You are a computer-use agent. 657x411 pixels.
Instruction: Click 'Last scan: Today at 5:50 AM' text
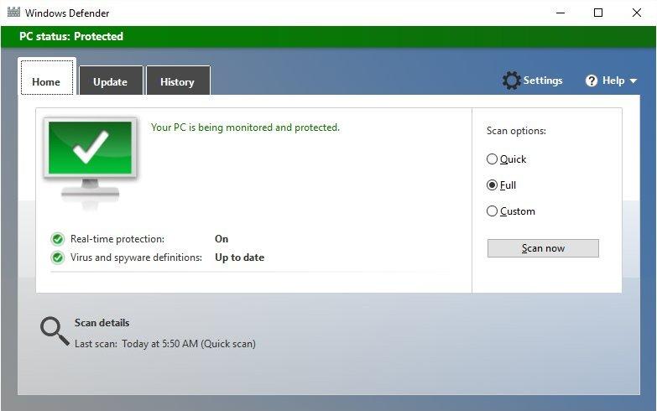(165, 344)
